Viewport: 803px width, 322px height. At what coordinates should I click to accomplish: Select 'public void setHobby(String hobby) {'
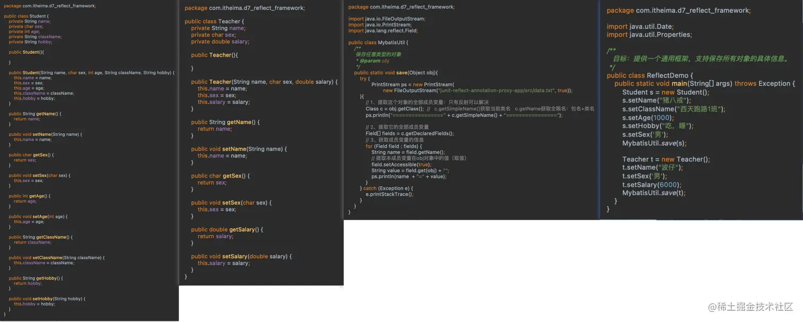(x=47, y=299)
